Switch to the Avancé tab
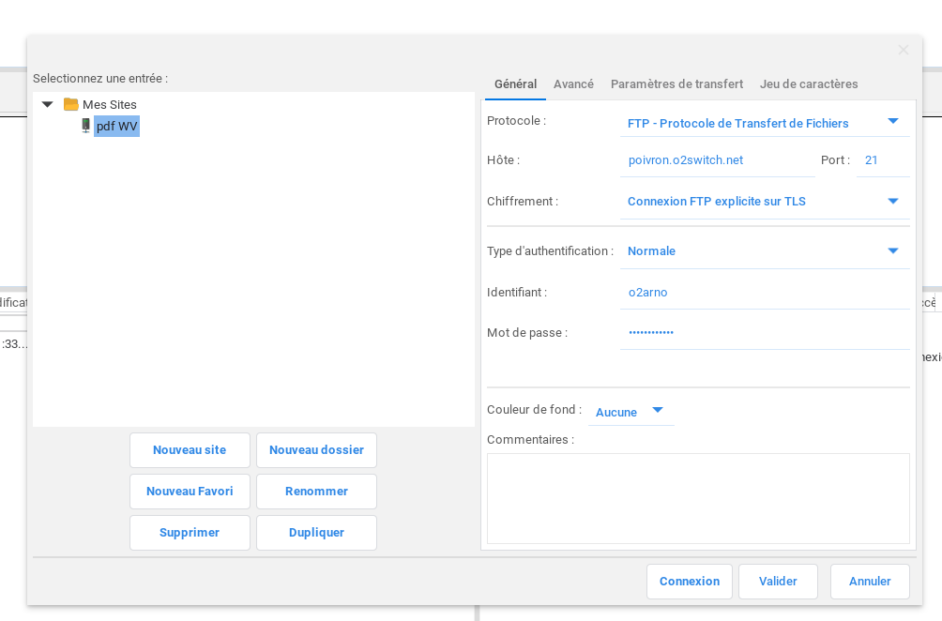This screenshot has width=942, height=621. coord(573,83)
